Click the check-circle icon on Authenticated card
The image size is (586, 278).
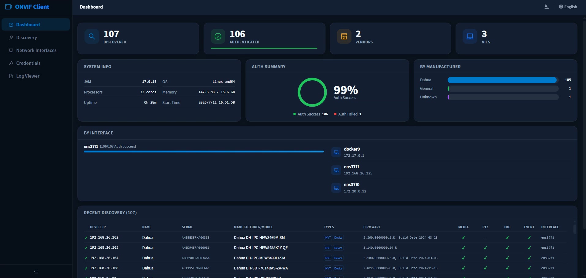[218, 36]
